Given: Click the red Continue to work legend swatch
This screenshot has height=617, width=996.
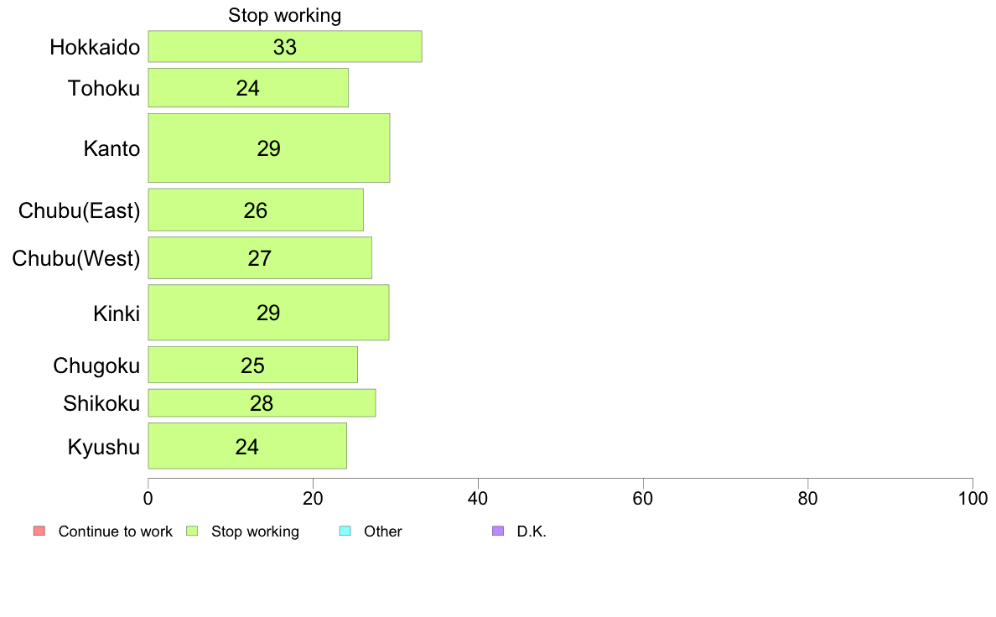Looking at the screenshot, I should 39,531.
